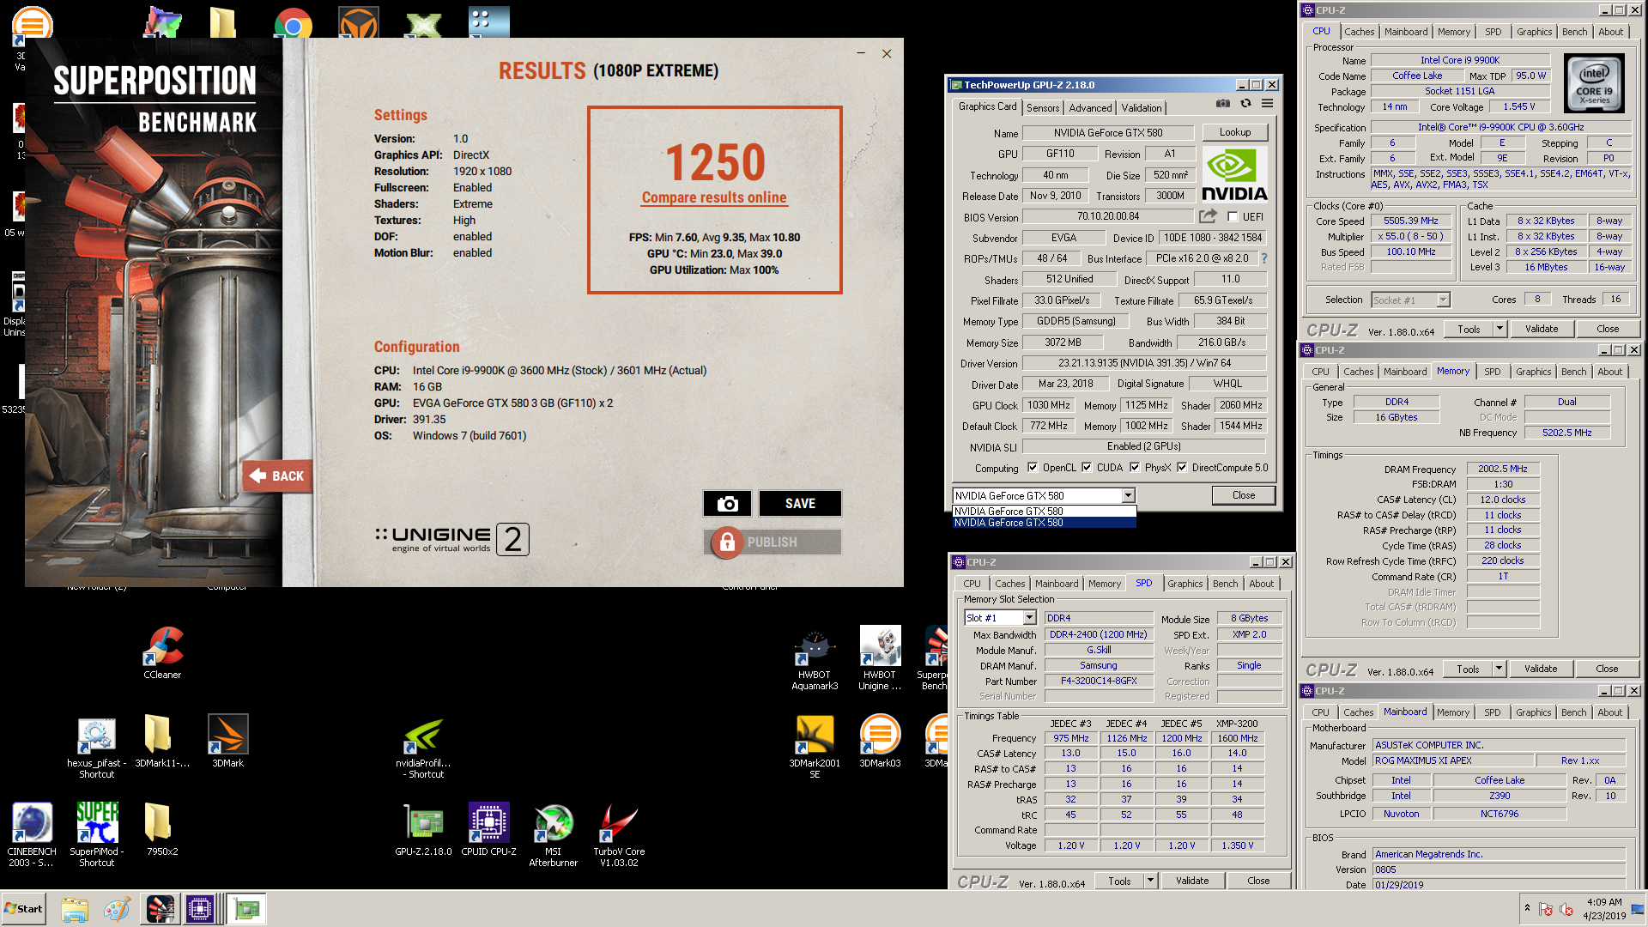Expand Tools dropdown arrow in Memory tab window

1499,669
